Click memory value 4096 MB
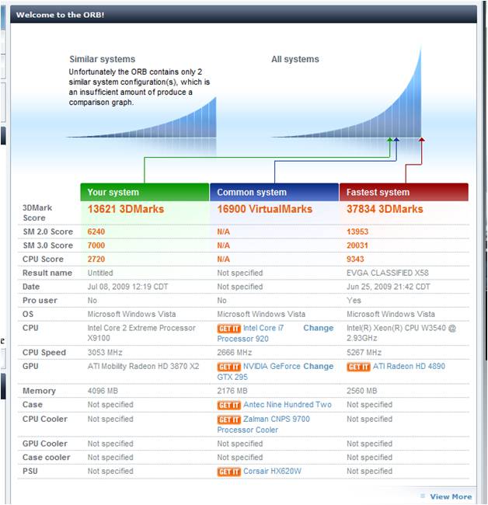This screenshot has height=505, width=488. [103, 391]
